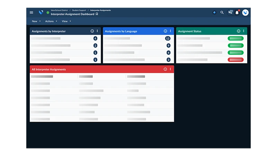Click the Assignment Status tile title
277x156 pixels.
[x=189, y=31]
